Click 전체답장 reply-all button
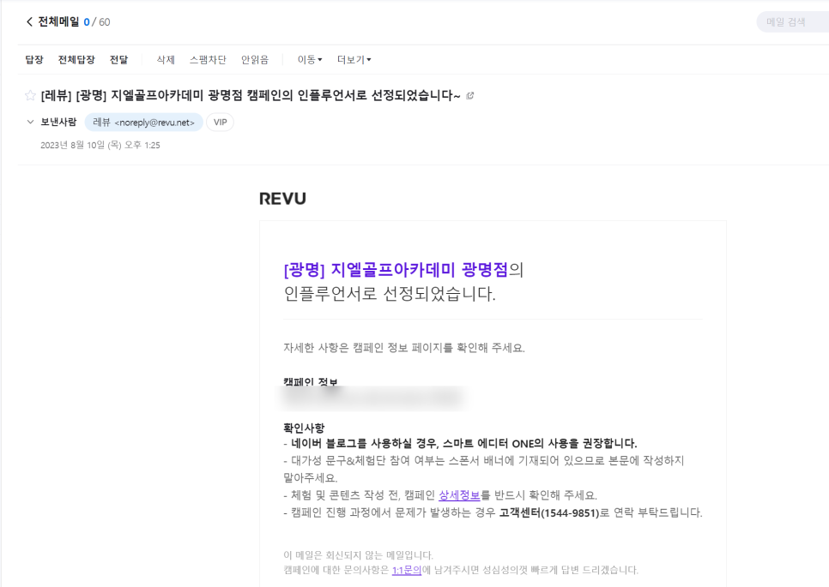 [76, 60]
